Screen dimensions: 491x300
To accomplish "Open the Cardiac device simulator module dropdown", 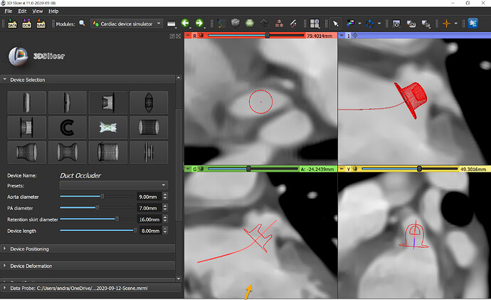I will click(x=127, y=24).
